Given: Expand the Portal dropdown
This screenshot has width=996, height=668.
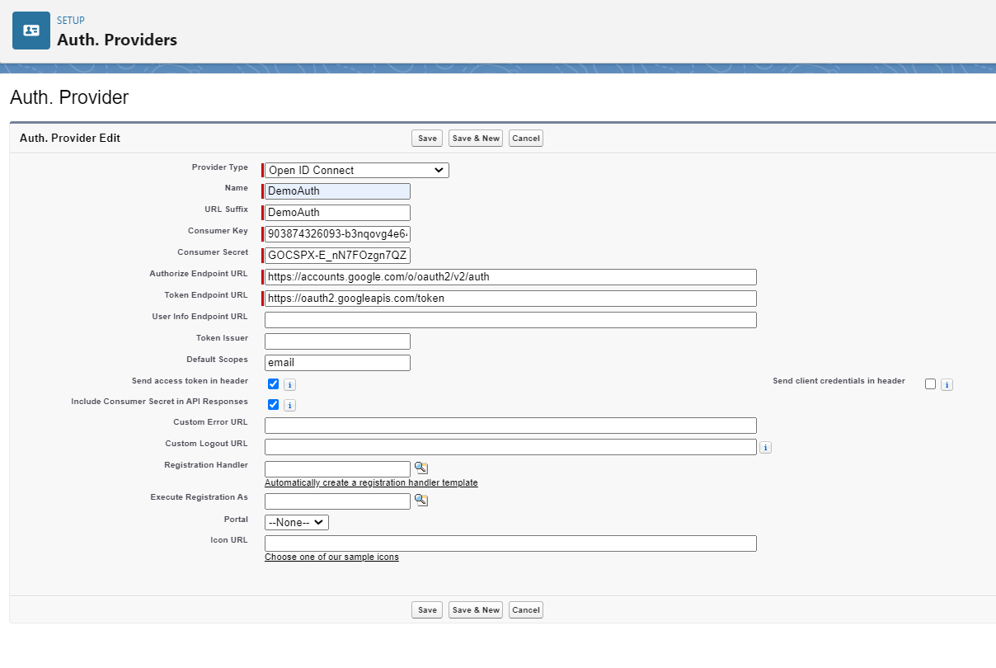Looking at the screenshot, I should click(x=296, y=522).
